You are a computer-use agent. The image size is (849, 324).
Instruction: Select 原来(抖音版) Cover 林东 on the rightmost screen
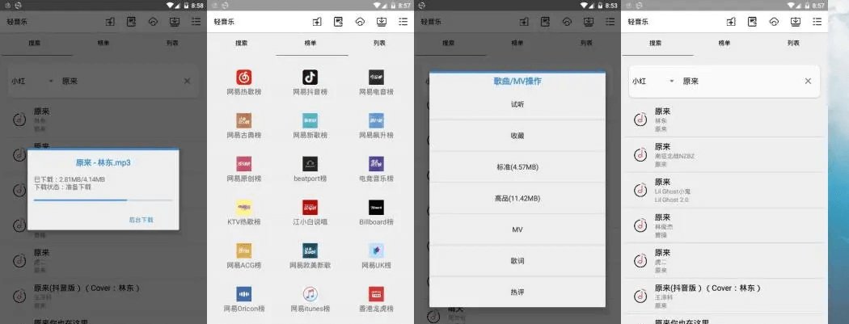(724, 296)
